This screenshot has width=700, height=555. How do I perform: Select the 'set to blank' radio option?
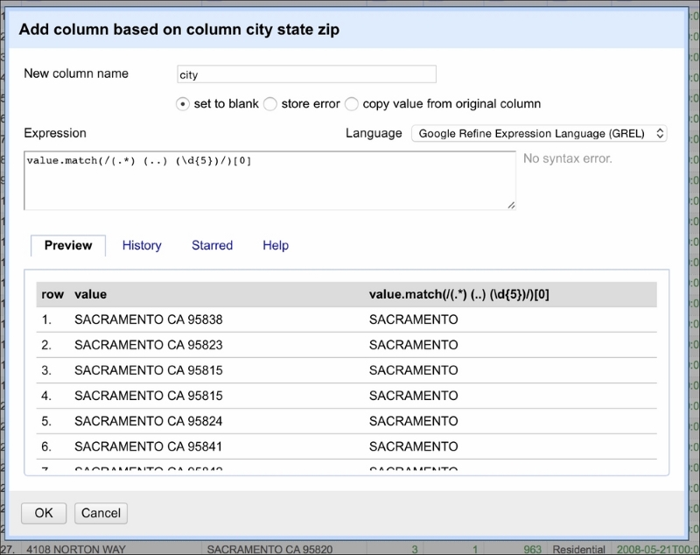(183, 104)
